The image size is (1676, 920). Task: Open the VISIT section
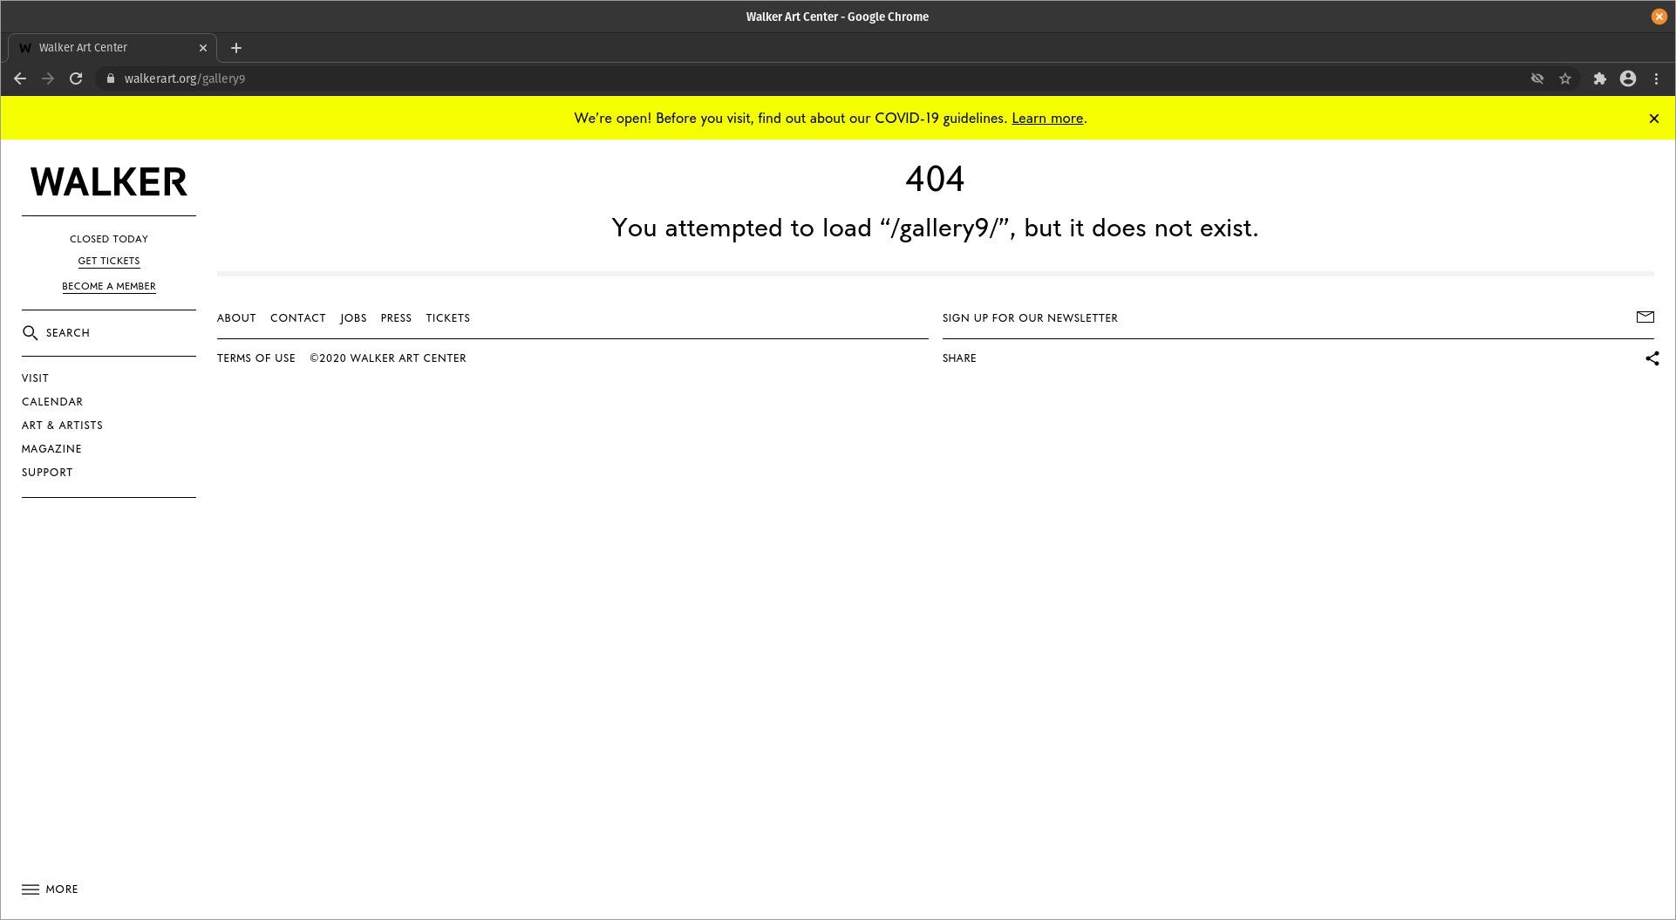click(x=35, y=378)
